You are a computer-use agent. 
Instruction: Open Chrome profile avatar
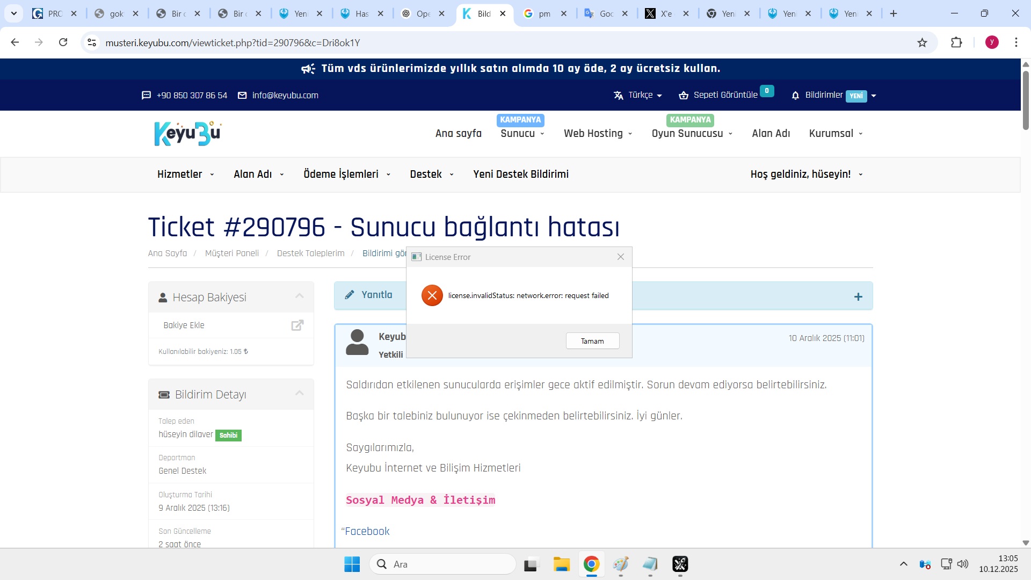click(992, 42)
